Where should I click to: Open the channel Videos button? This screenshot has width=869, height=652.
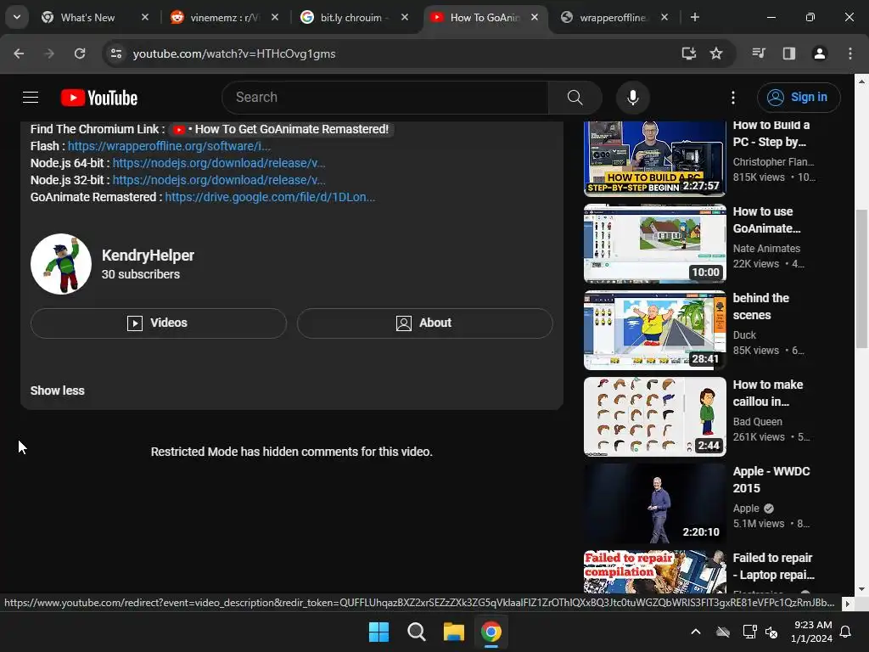click(159, 323)
